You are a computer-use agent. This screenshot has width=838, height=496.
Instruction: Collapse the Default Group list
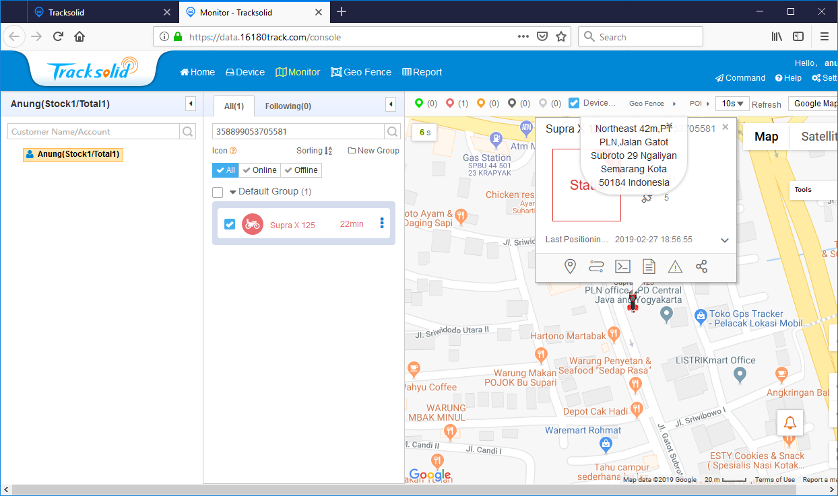tap(232, 191)
